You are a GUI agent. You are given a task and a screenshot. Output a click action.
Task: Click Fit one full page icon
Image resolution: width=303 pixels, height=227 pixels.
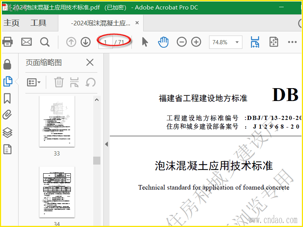(273, 42)
